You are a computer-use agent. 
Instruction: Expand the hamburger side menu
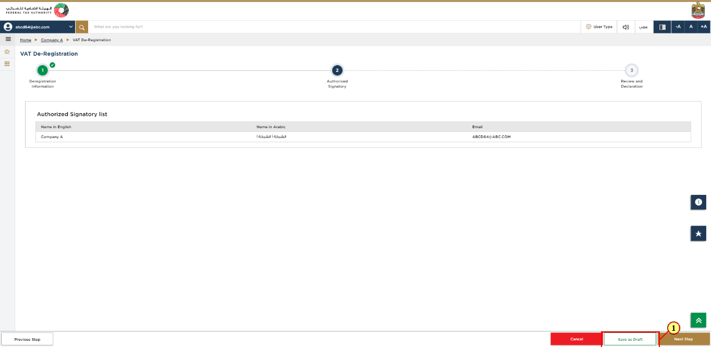click(8, 39)
